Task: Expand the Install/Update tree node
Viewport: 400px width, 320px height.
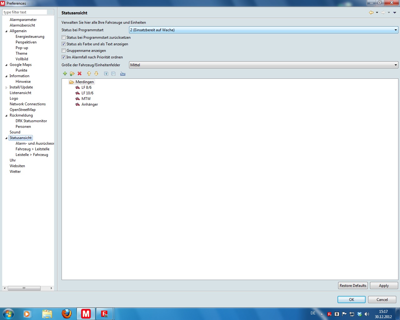Action: 6,87
